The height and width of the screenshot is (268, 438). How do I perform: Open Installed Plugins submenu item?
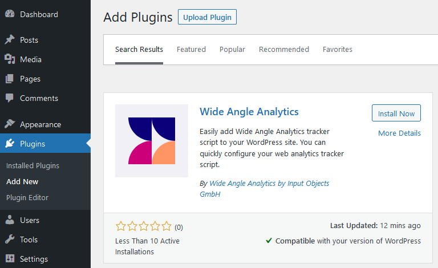pos(33,166)
